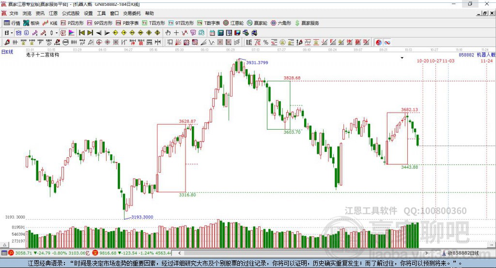Select the percent % tool
The width and height of the screenshot is (496, 268).
(x=266, y=43)
